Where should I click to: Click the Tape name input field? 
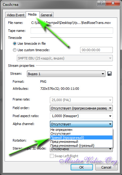click(72, 31)
